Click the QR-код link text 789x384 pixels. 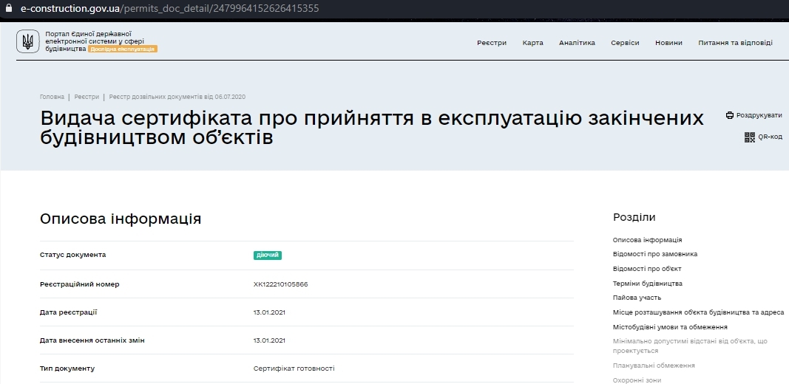770,137
